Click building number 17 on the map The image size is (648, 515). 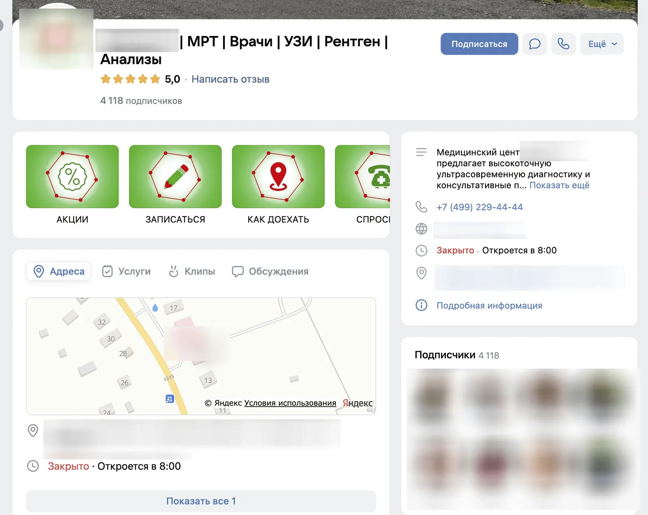pos(173,308)
